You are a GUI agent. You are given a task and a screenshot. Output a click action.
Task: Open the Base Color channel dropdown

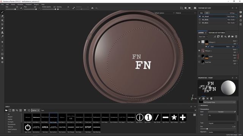[203, 37]
